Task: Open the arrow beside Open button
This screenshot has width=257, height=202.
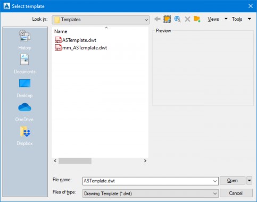Action: 249,181
